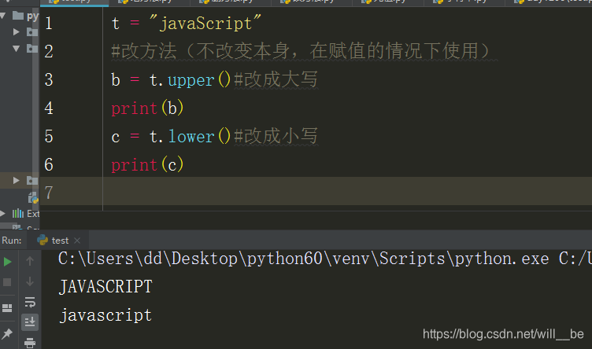
Task: Click line number 6 in the gutter
Action: pos(49,165)
